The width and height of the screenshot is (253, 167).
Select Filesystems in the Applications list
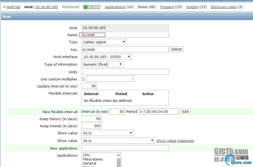pyautogui.click(x=93, y=159)
